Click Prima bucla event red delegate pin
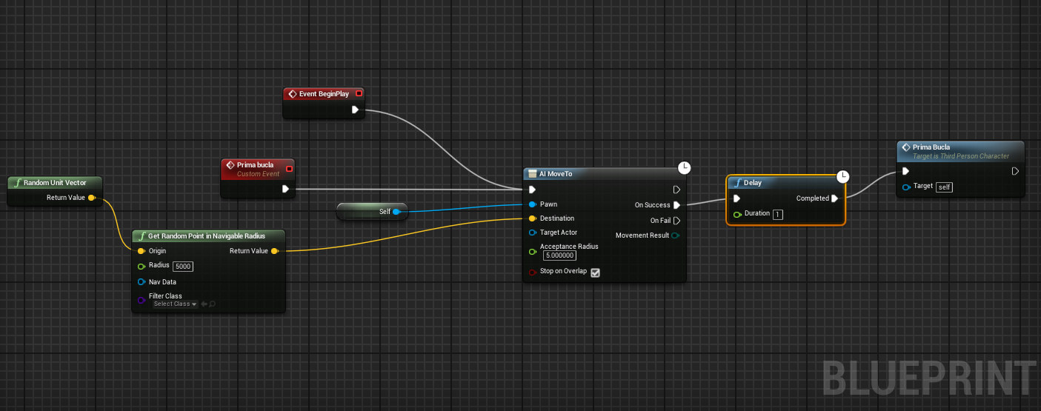This screenshot has height=411, width=1041. coord(289,168)
